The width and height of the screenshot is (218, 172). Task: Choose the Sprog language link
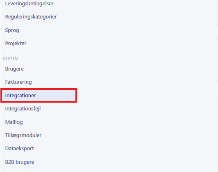pyautogui.click(x=12, y=30)
